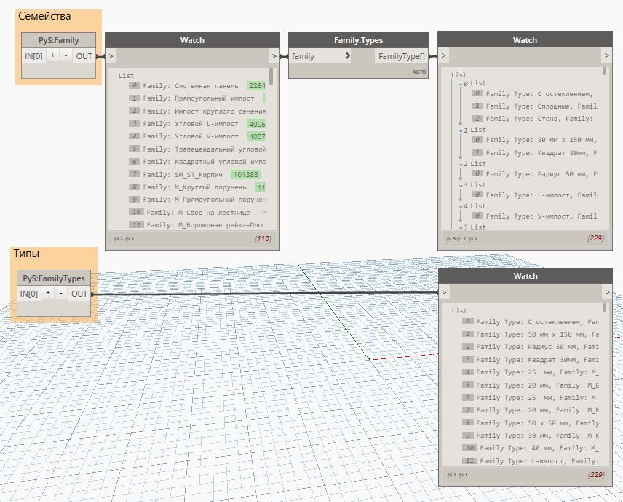Click the element id 4006 green badge
This screenshot has height=502, width=623.
tap(256, 124)
